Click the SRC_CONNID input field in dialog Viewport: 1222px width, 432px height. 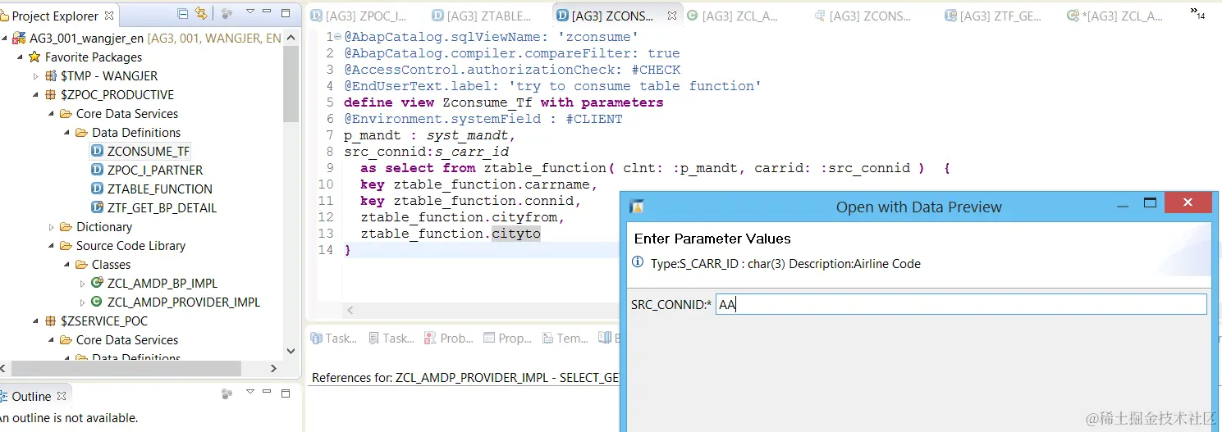[x=961, y=305]
